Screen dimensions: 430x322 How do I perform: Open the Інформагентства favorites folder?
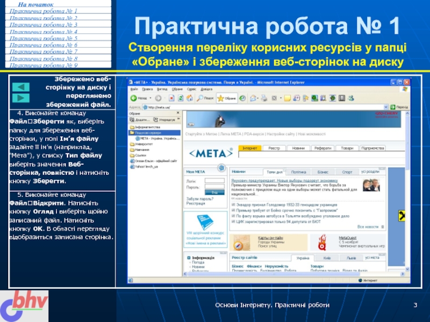pos(145,127)
